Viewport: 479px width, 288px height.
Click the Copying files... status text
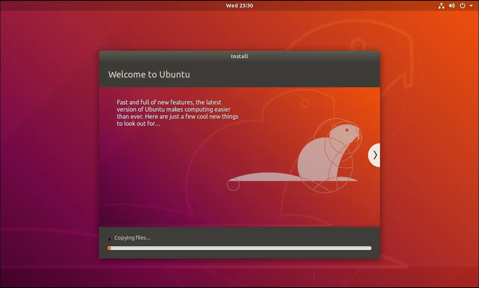coord(132,238)
